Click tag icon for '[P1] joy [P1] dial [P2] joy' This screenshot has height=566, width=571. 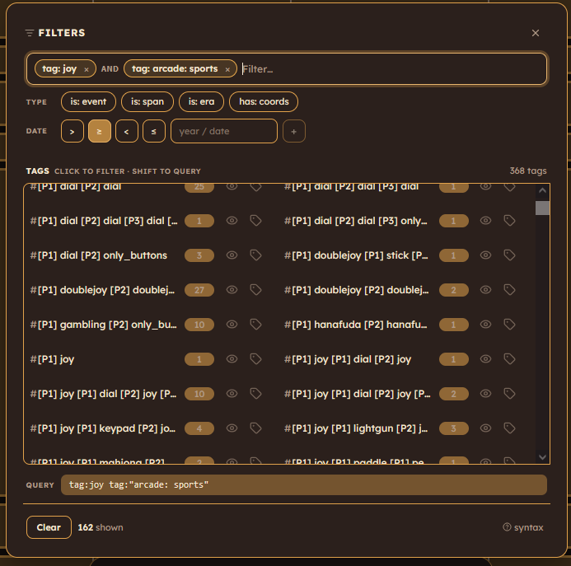509,358
